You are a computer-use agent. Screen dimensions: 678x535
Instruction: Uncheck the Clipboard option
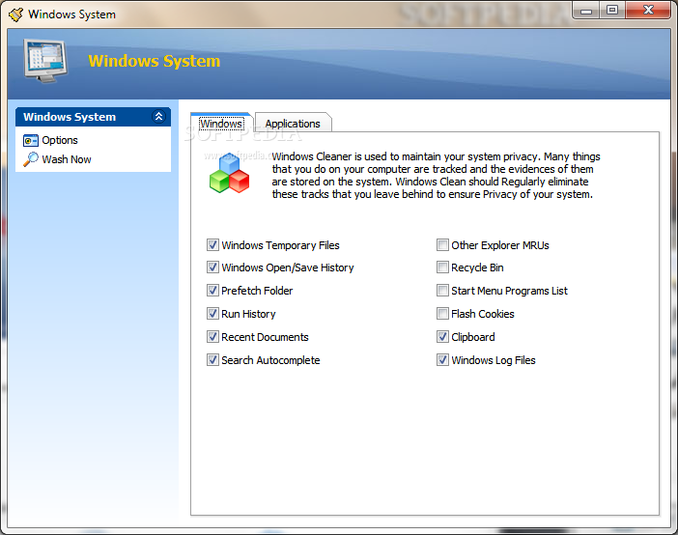[442, 336]
